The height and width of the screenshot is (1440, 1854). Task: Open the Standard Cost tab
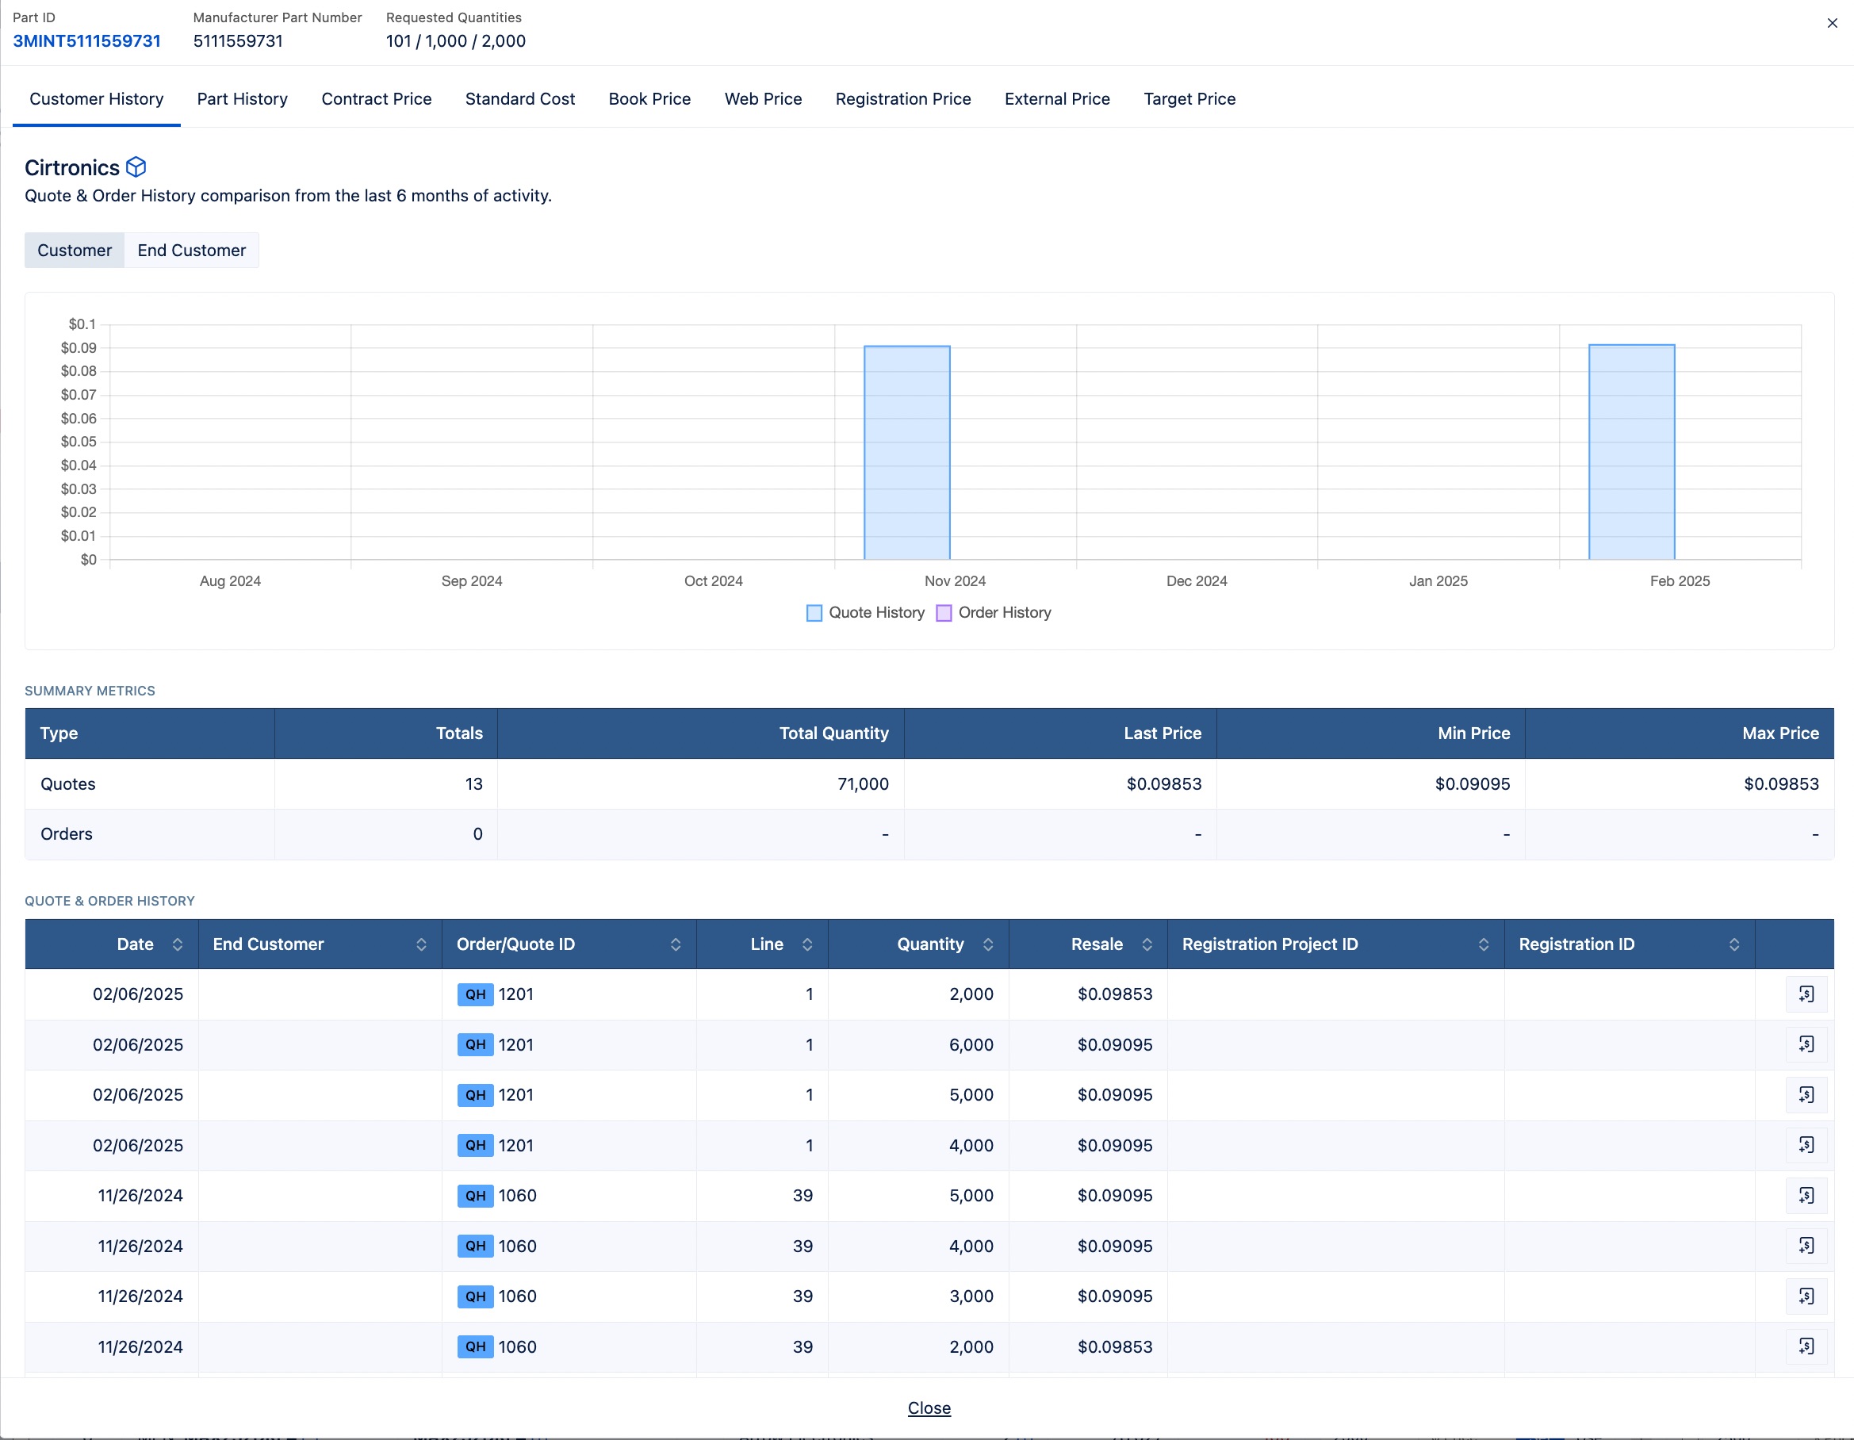[x=519, y=99]
